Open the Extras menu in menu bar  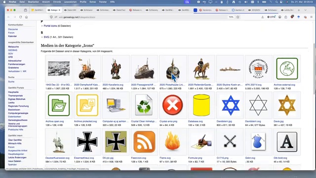tap(93, 2)
